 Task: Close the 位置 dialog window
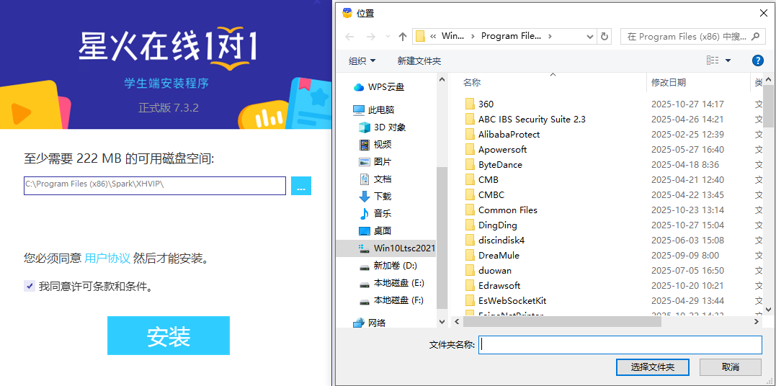pos(762,13)
